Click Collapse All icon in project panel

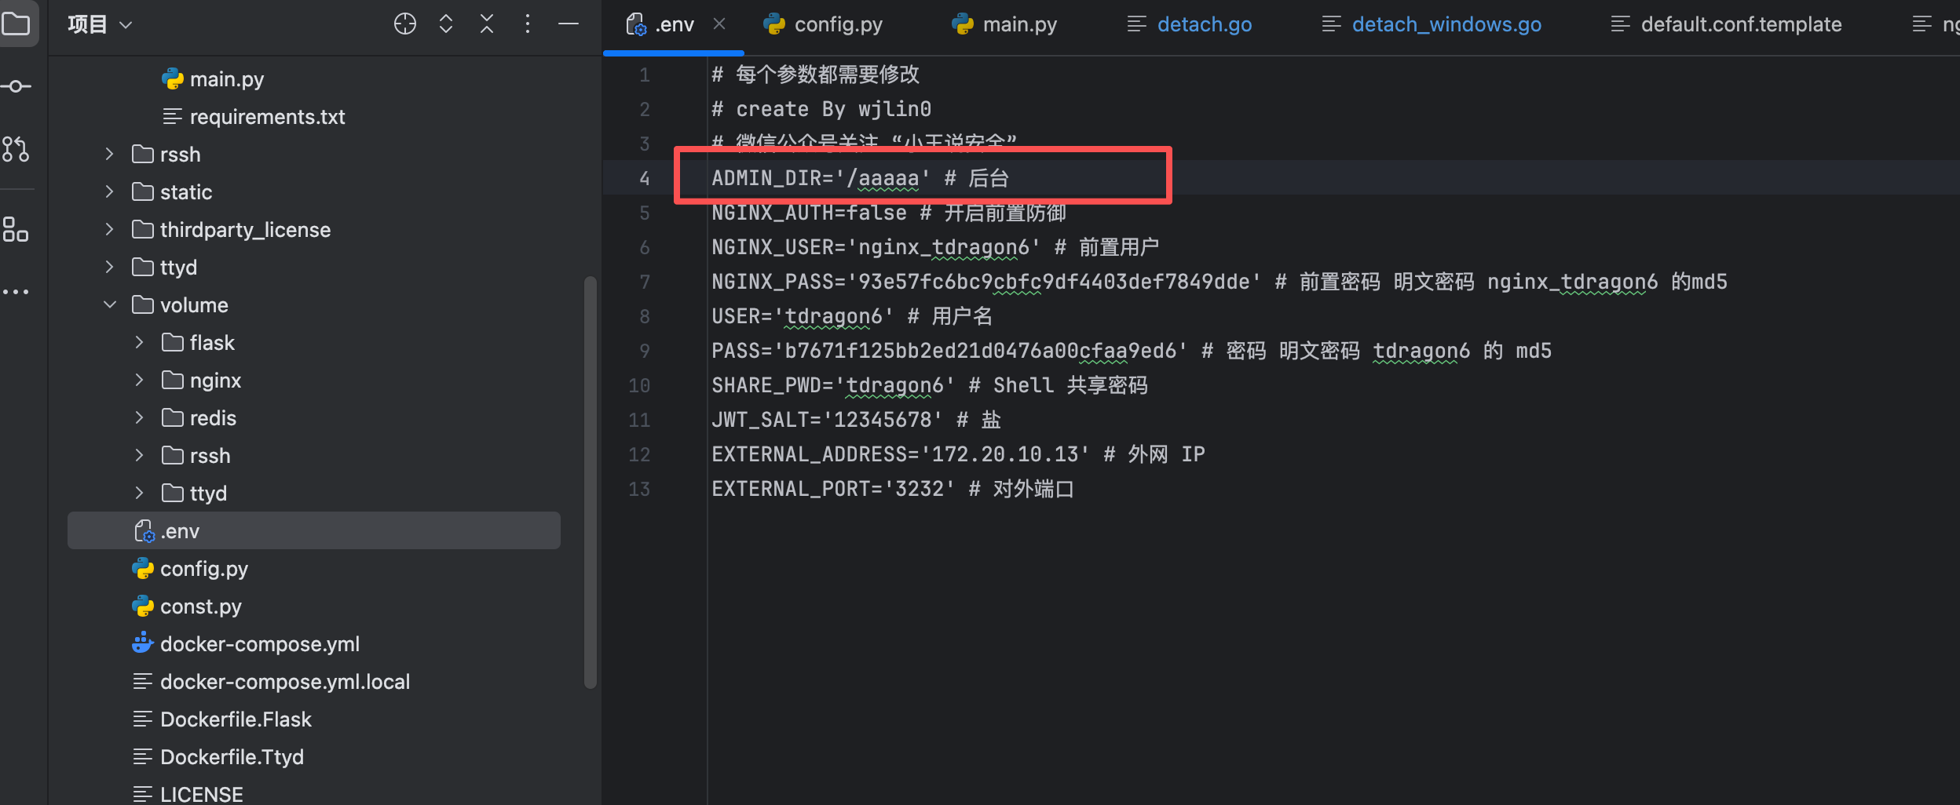[x=487, y=24]
